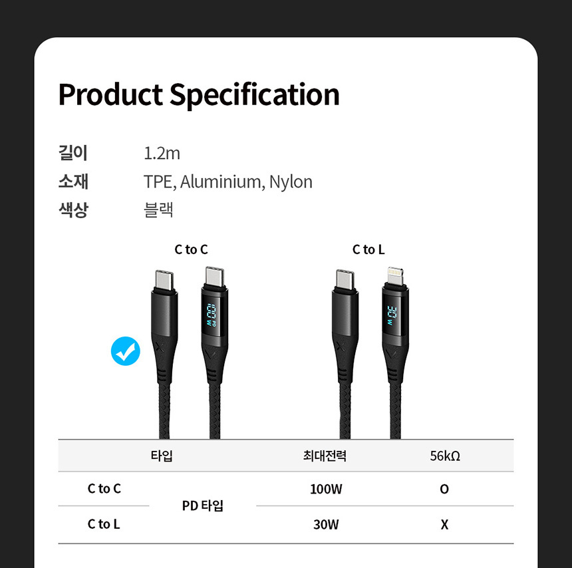The height and width of the screenshot is (568, 572).
Task: Click the C to L cable's USB-C connector
Action: click(x=346, y=313)
